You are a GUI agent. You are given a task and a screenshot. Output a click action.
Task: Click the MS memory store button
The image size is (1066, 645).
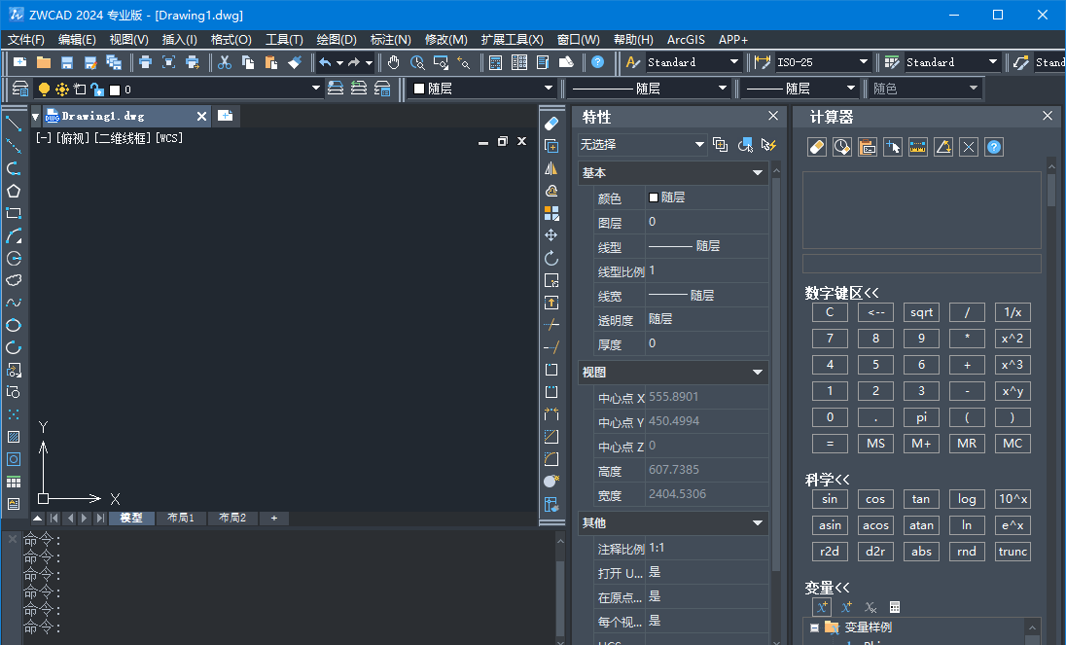click(875, 444)
